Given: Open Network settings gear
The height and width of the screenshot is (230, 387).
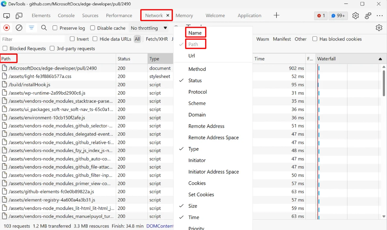Looking at the screenshot, I should pos(379,28).
